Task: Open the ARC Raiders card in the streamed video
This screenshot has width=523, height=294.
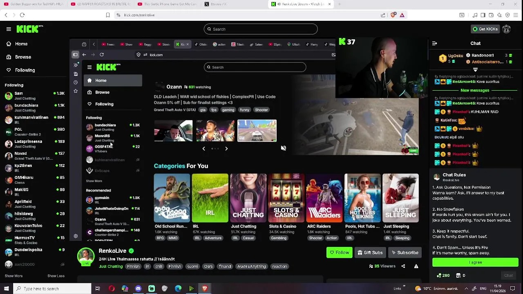Action: click(x=324, y=198)
